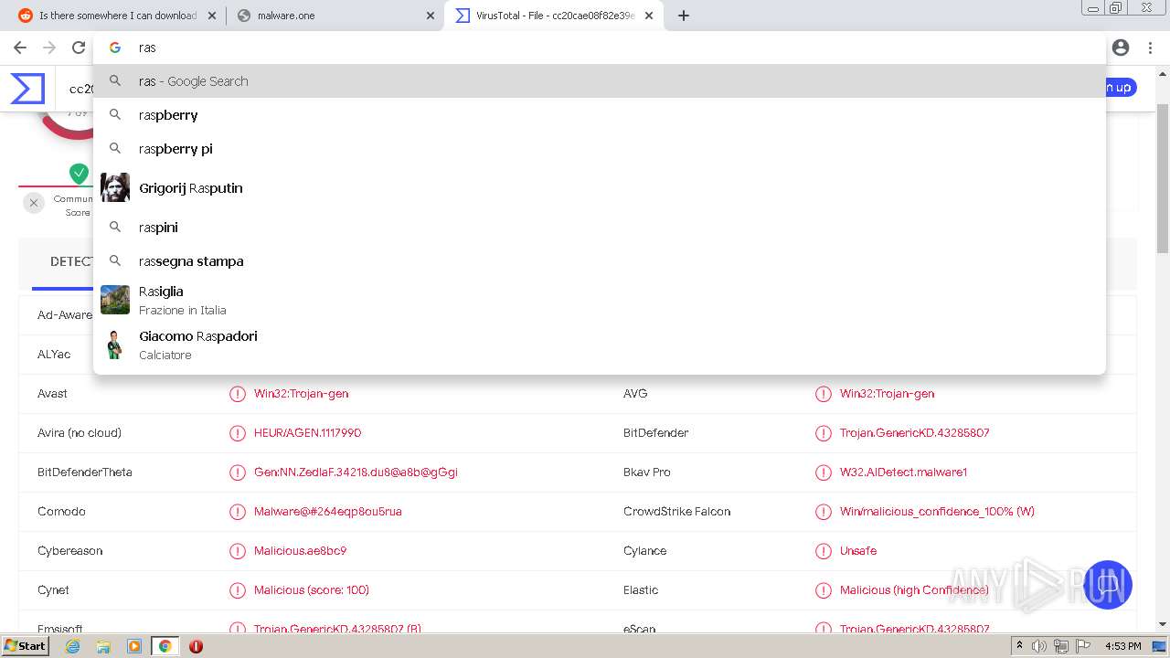Image resolution: width=1170 pixels, height=658 pixels.
Task: Select the 'HEUR/AGEN.1117990' detection text
Action: [x=307, y=433]
